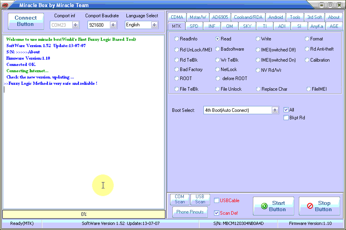Click the red Stop Button
The width and height of the screenshot is (346, 230).
tap(319, 206)
